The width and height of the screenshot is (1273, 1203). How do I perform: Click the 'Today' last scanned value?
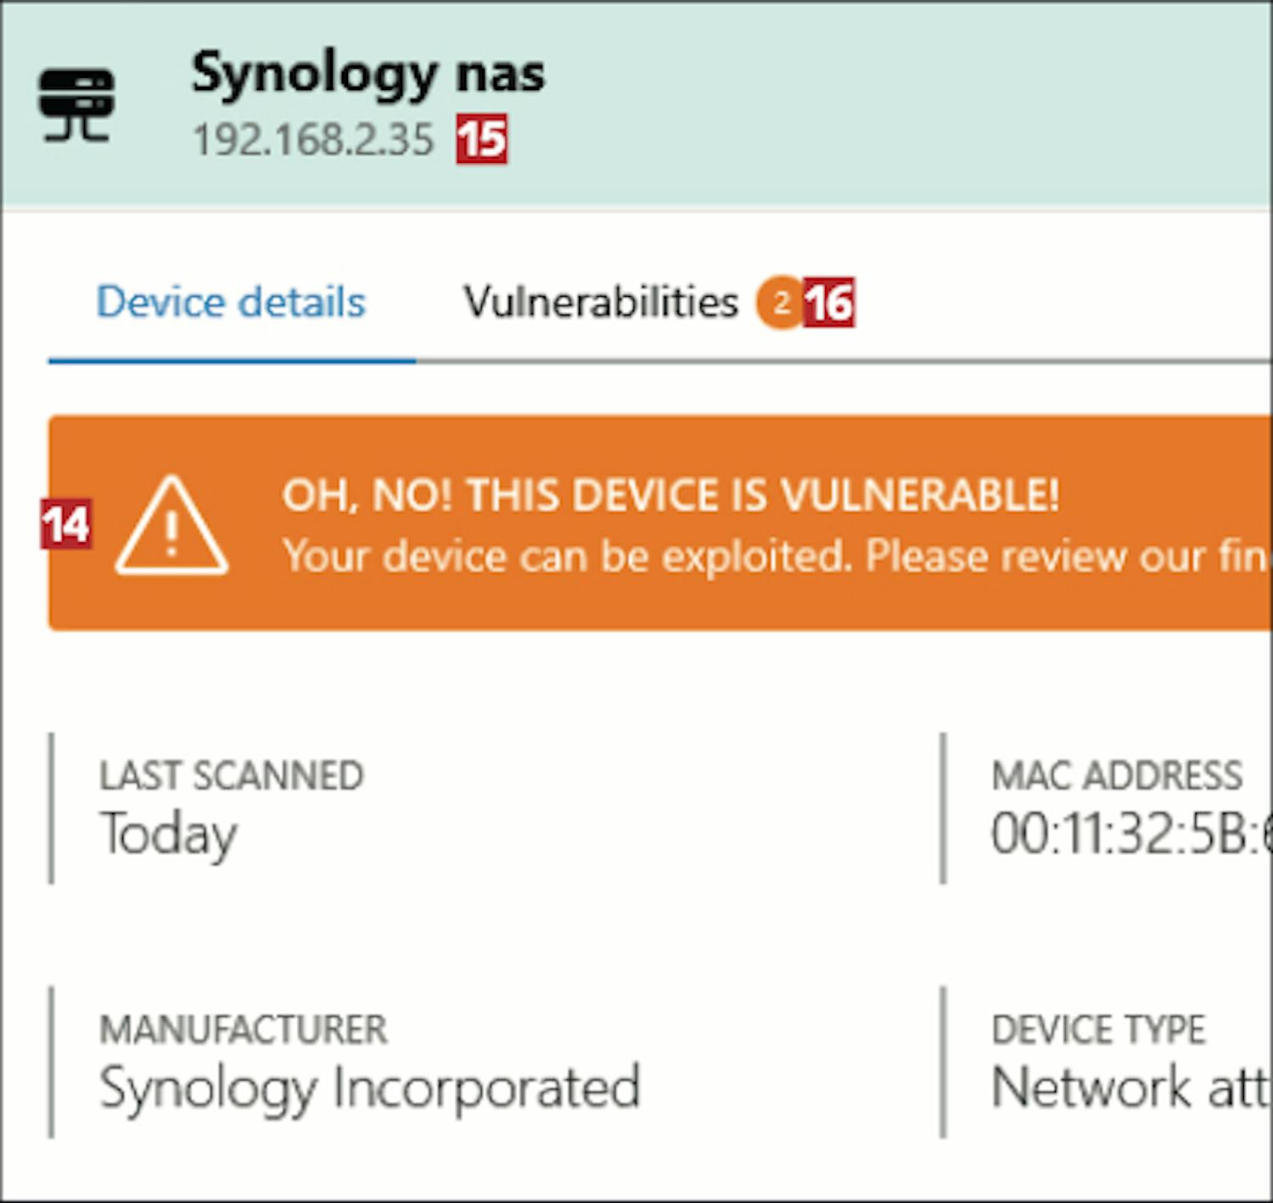pos(169,835)
